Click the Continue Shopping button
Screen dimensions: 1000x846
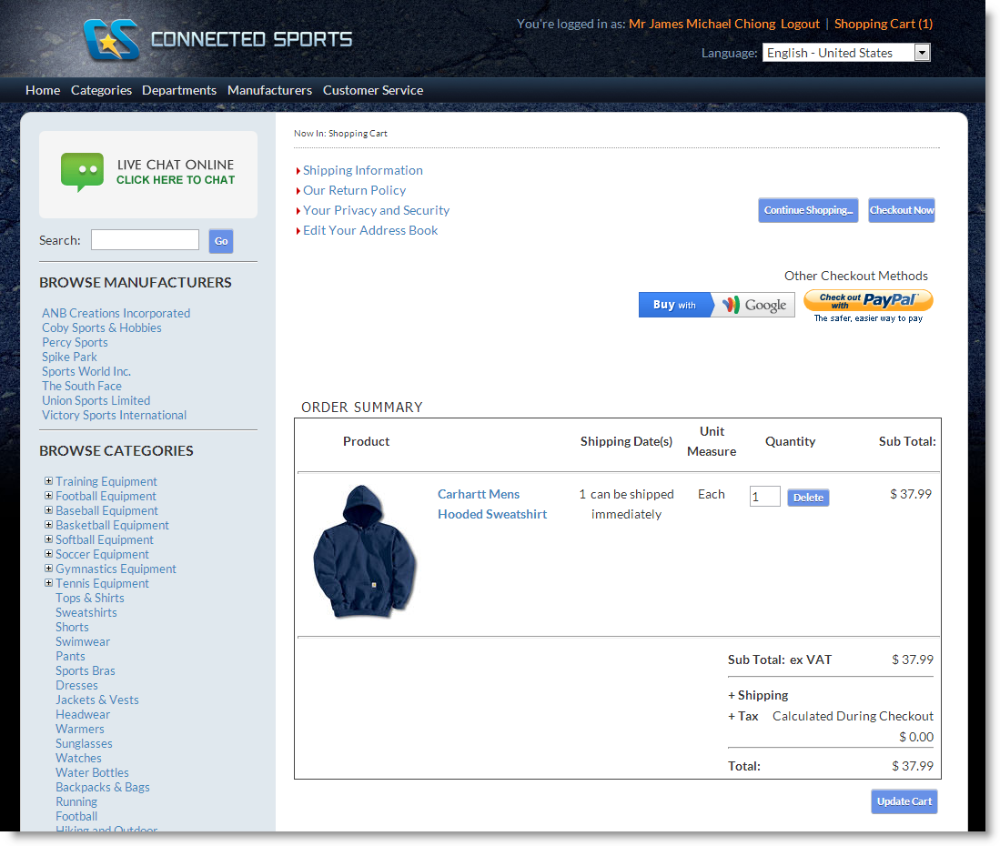808,210
